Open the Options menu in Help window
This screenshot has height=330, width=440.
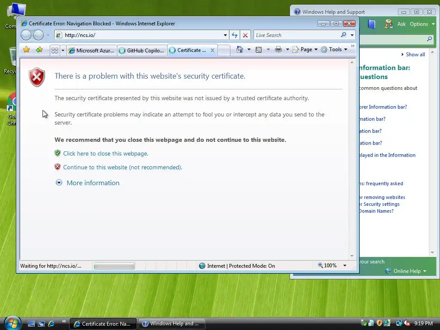[422, 24]
